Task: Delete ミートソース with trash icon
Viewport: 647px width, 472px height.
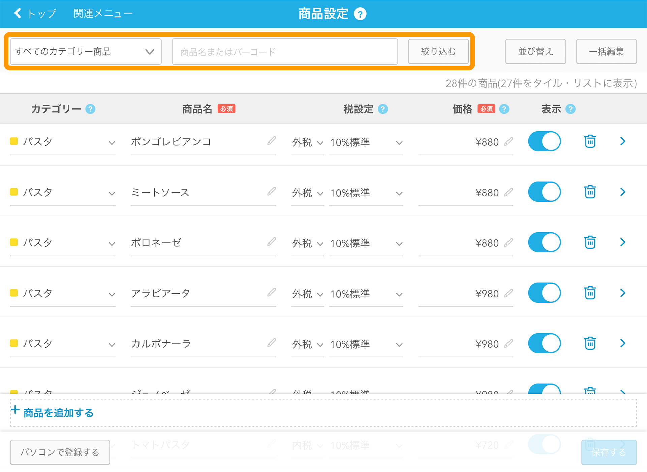Action: (590, 192)
